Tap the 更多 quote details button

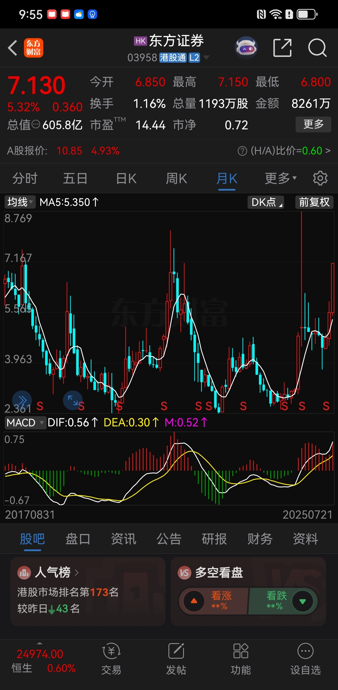[x=313, y=124]
